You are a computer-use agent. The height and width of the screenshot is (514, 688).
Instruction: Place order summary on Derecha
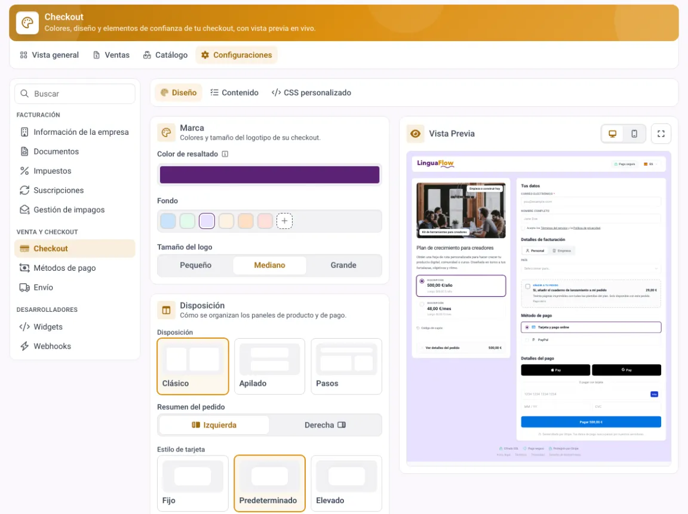tap(325, 425)
